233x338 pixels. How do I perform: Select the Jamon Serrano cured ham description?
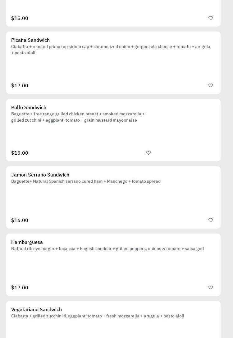86,181
